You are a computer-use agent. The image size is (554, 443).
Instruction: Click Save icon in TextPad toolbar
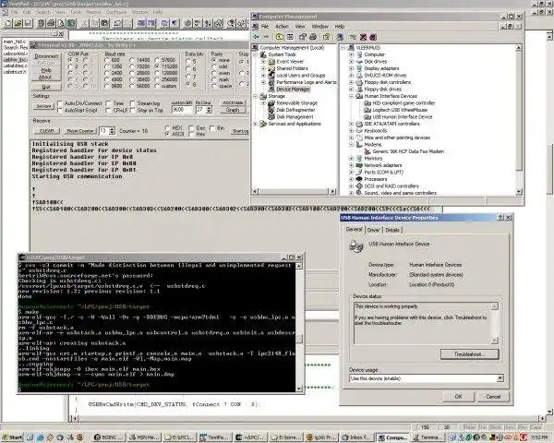point(28,23)
